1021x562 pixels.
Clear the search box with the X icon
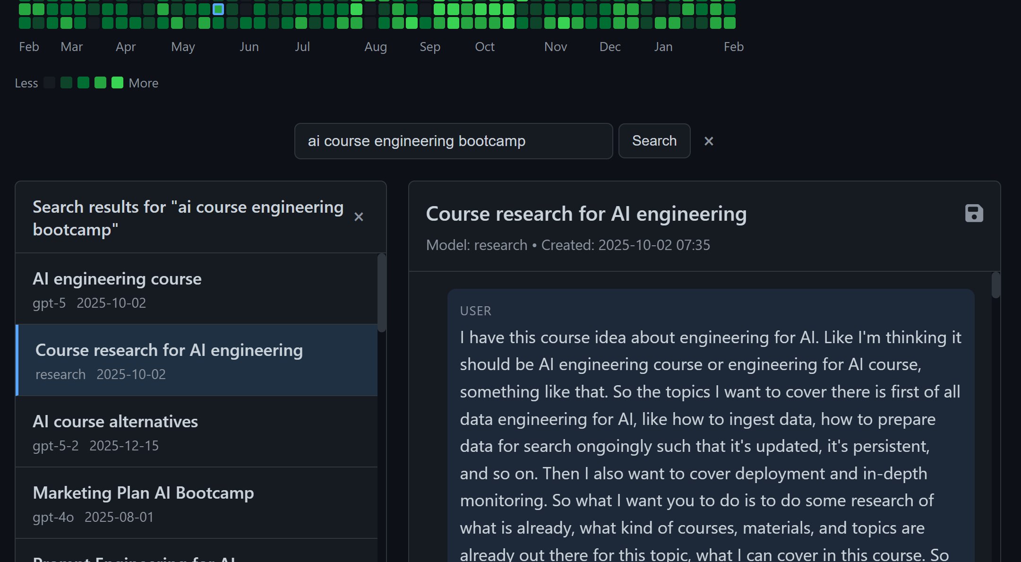tap(709, 141)
